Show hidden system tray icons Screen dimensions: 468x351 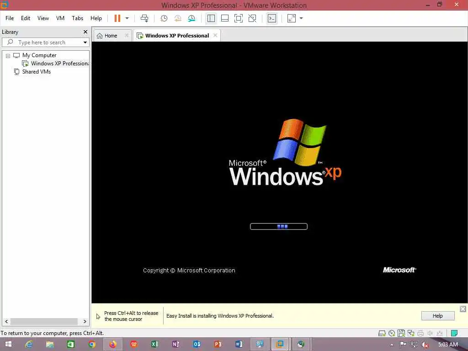(392, 345)
